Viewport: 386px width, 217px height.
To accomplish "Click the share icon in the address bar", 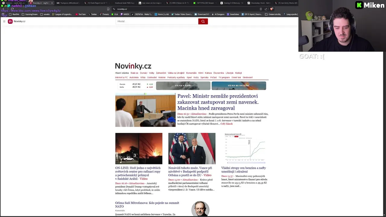I will pos(266,9).
